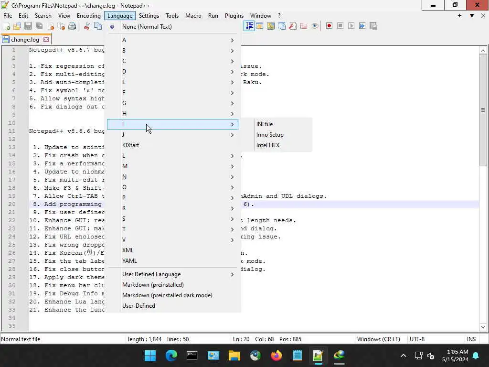Open the Encoding menu
The image size is (489, 367).
88,16
